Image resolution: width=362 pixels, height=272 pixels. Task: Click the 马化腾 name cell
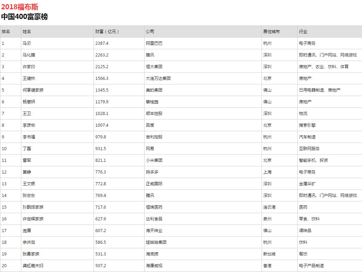(x=29, y=55)
